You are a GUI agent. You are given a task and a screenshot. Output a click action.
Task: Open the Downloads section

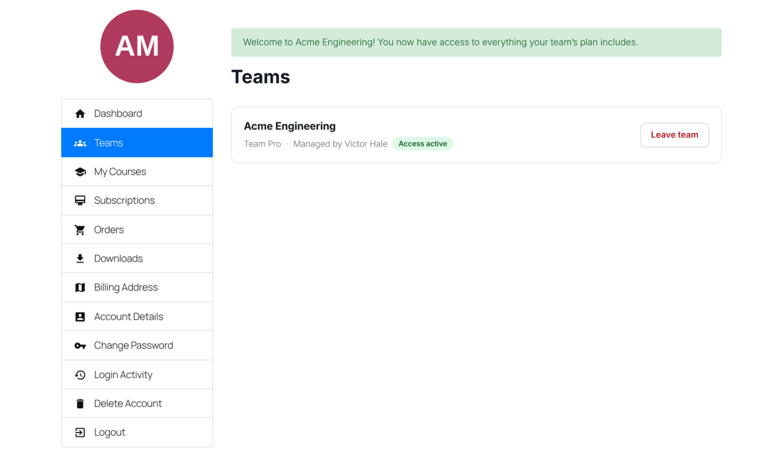coord(137,258)
